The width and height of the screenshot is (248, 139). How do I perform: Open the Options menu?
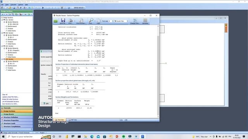(x=21, y=5)
